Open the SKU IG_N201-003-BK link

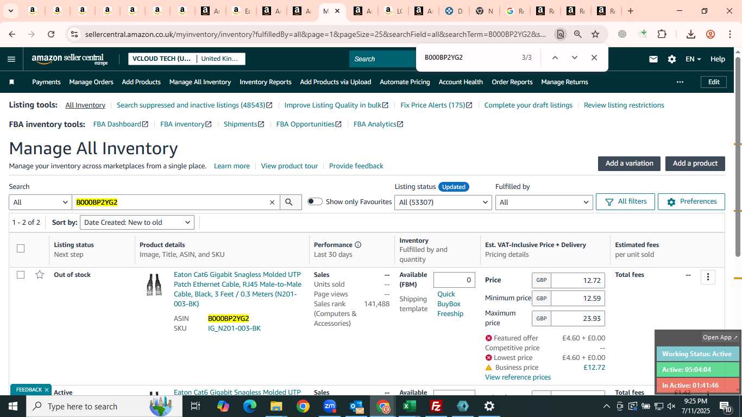point(234,328)
